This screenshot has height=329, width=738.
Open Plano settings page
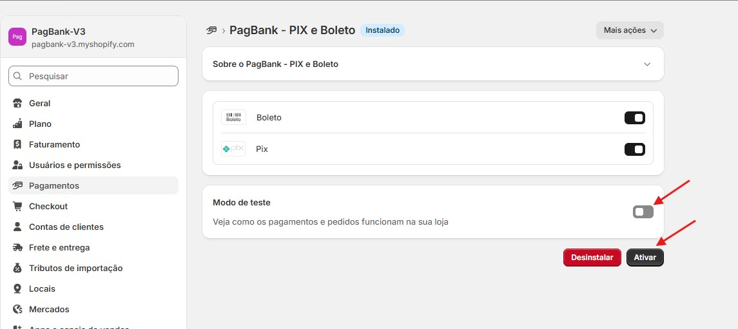[93, 124]
